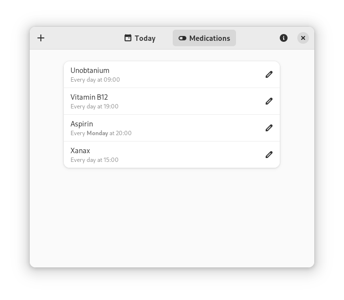Screen dimensions: 344x300
Task: Edit Vitamin B12 using its pencil icon
Action: point(269,101)
